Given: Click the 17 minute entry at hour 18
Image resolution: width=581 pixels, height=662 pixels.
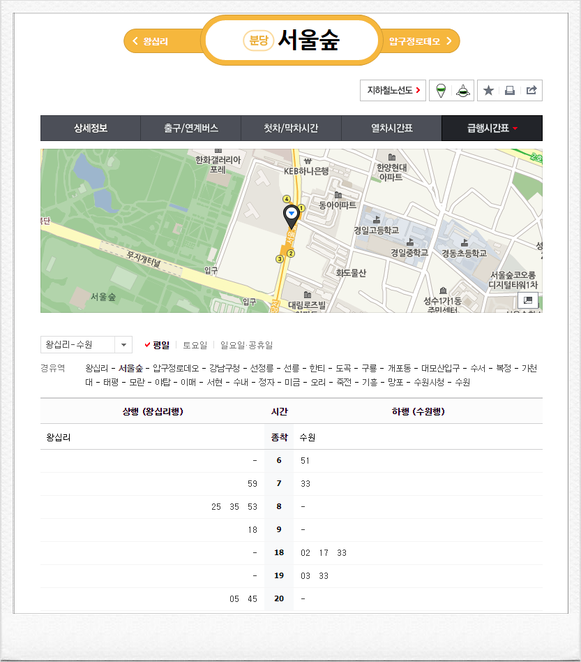Looking at the screenshot, I should [324, 553].
